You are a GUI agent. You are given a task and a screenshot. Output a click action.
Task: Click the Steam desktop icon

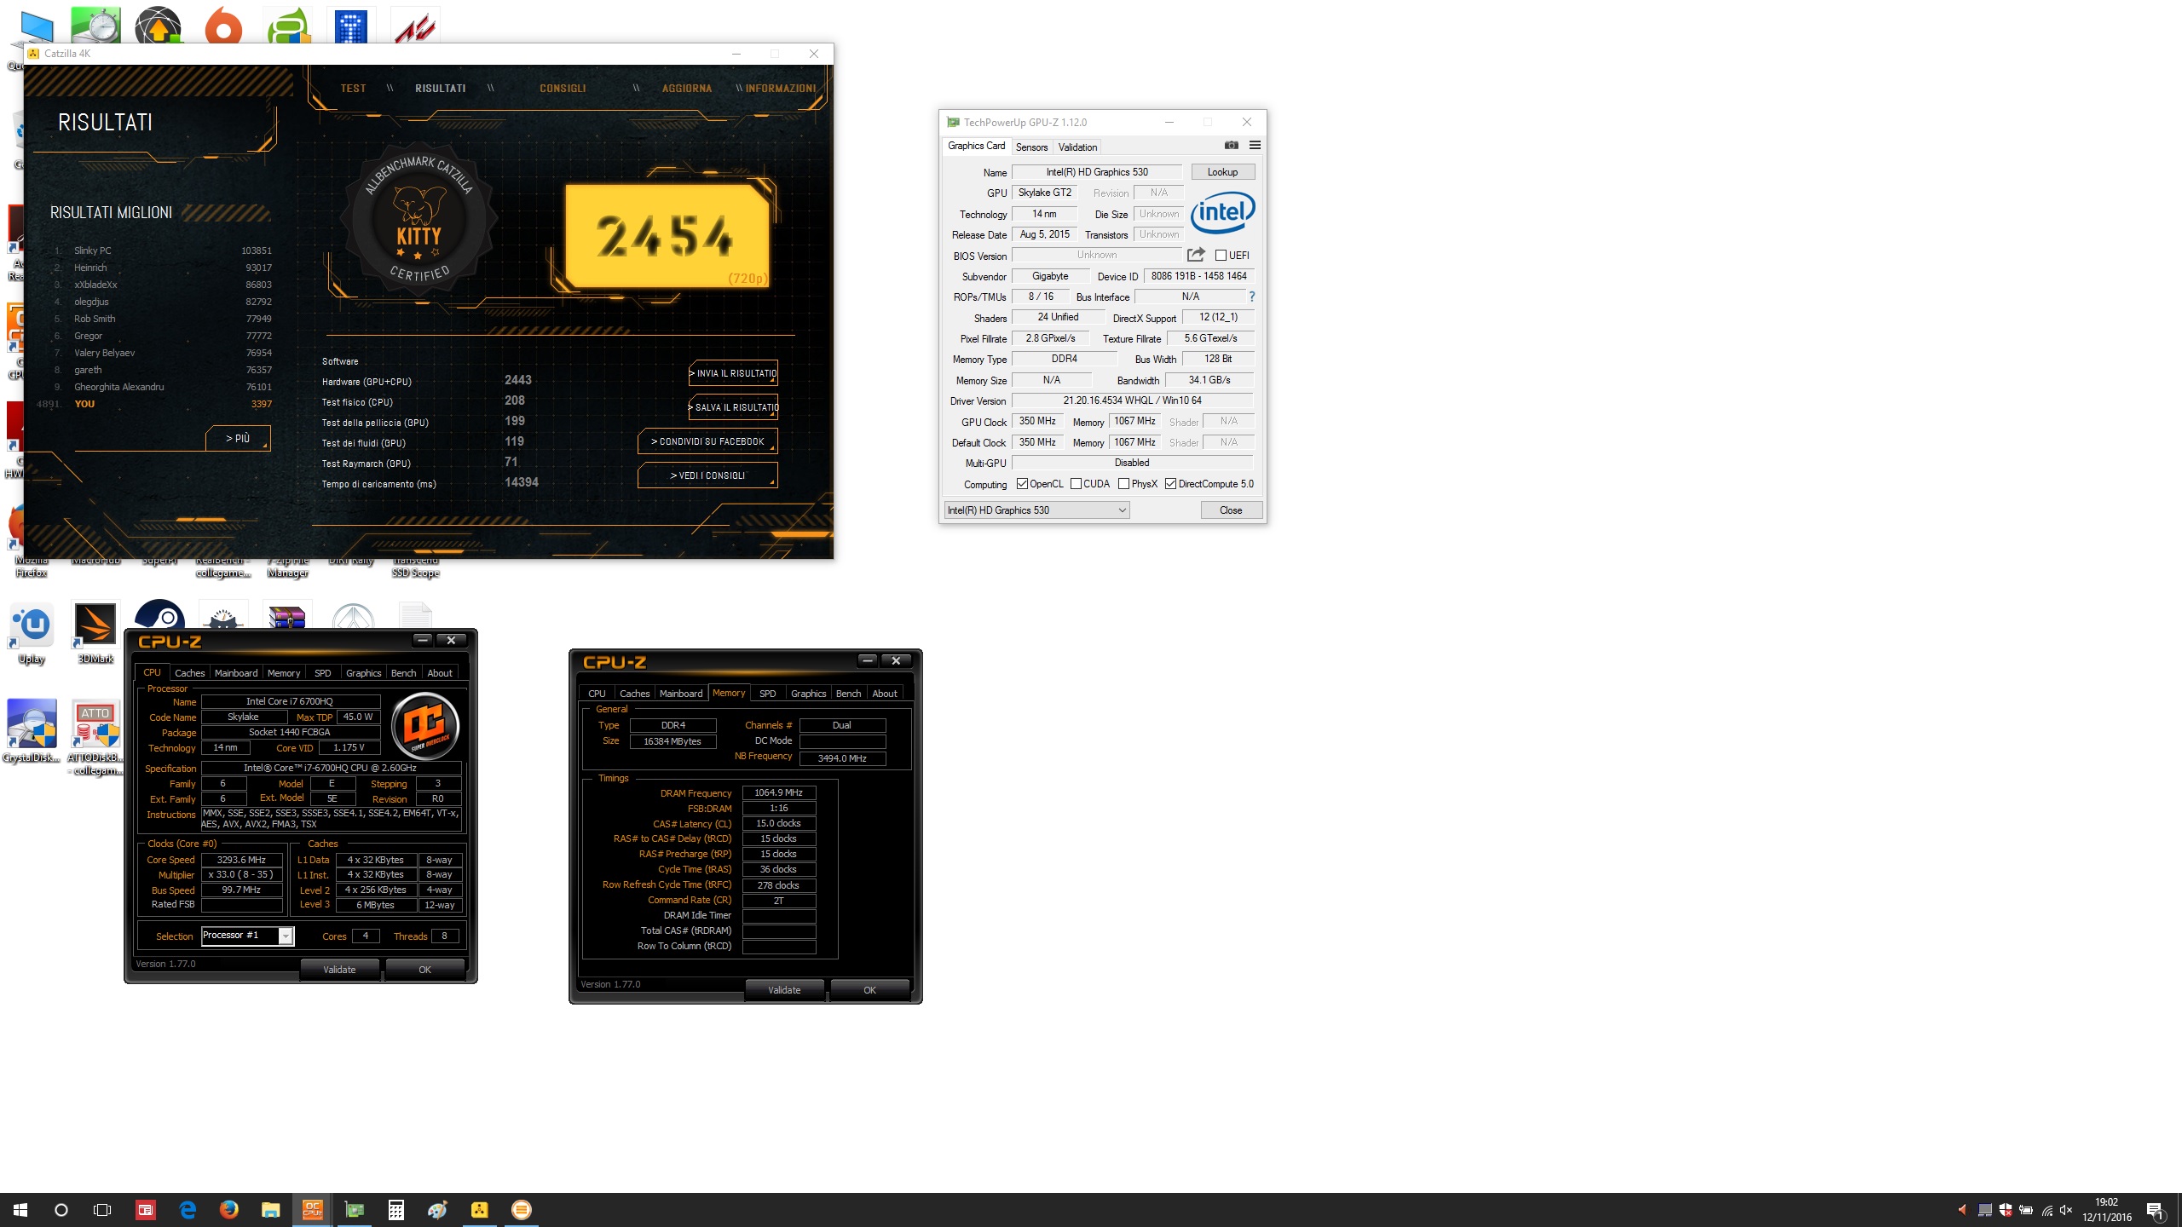pos(159,615)
